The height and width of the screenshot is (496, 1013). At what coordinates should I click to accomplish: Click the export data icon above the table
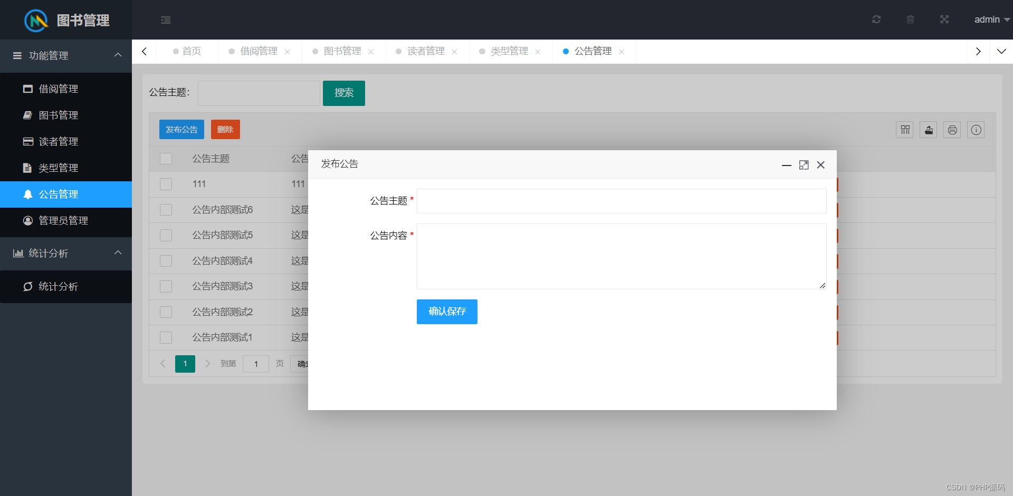928,130
